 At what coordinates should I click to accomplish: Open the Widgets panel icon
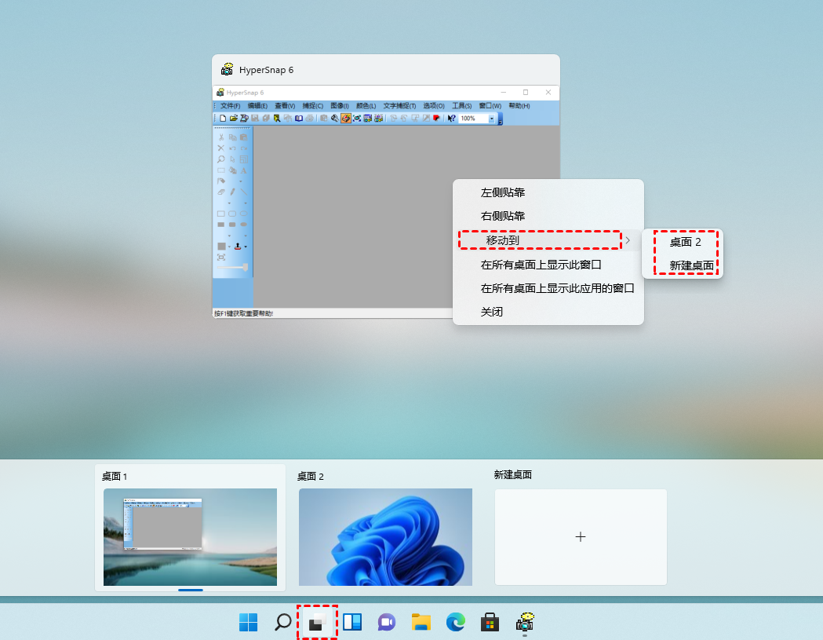tap(352, 622)
